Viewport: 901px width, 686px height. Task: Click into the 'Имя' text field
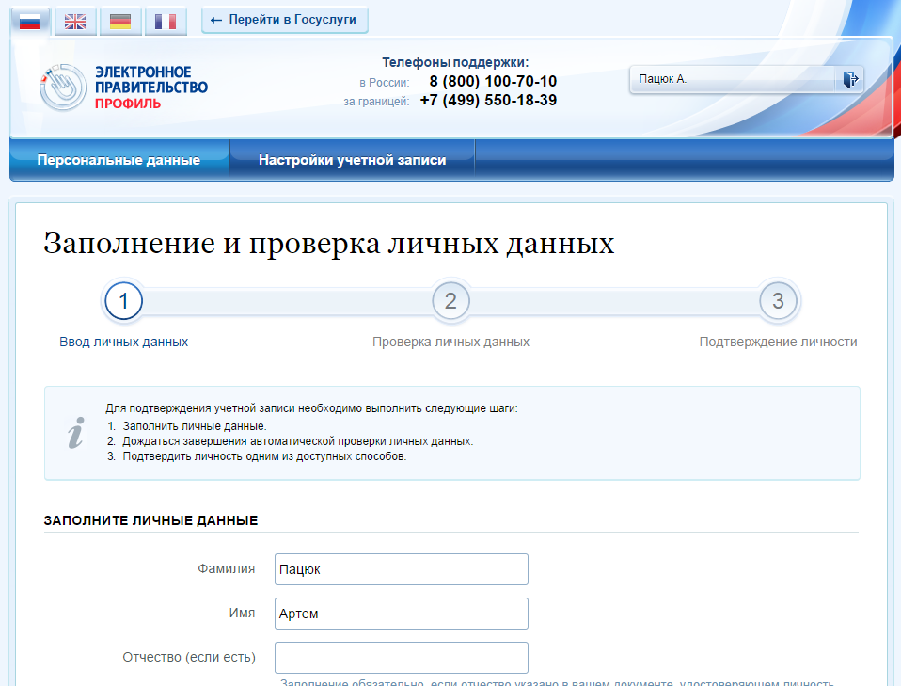(401, 614)
